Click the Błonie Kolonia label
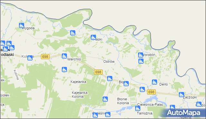206x119 pixels. click(123, 101)
